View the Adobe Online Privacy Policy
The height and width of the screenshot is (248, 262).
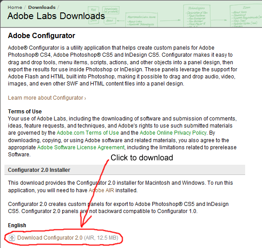point(173,133)
